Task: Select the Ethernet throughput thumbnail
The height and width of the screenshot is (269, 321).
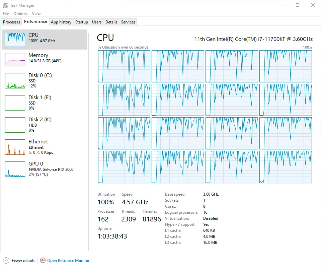Action: point(15,147)
